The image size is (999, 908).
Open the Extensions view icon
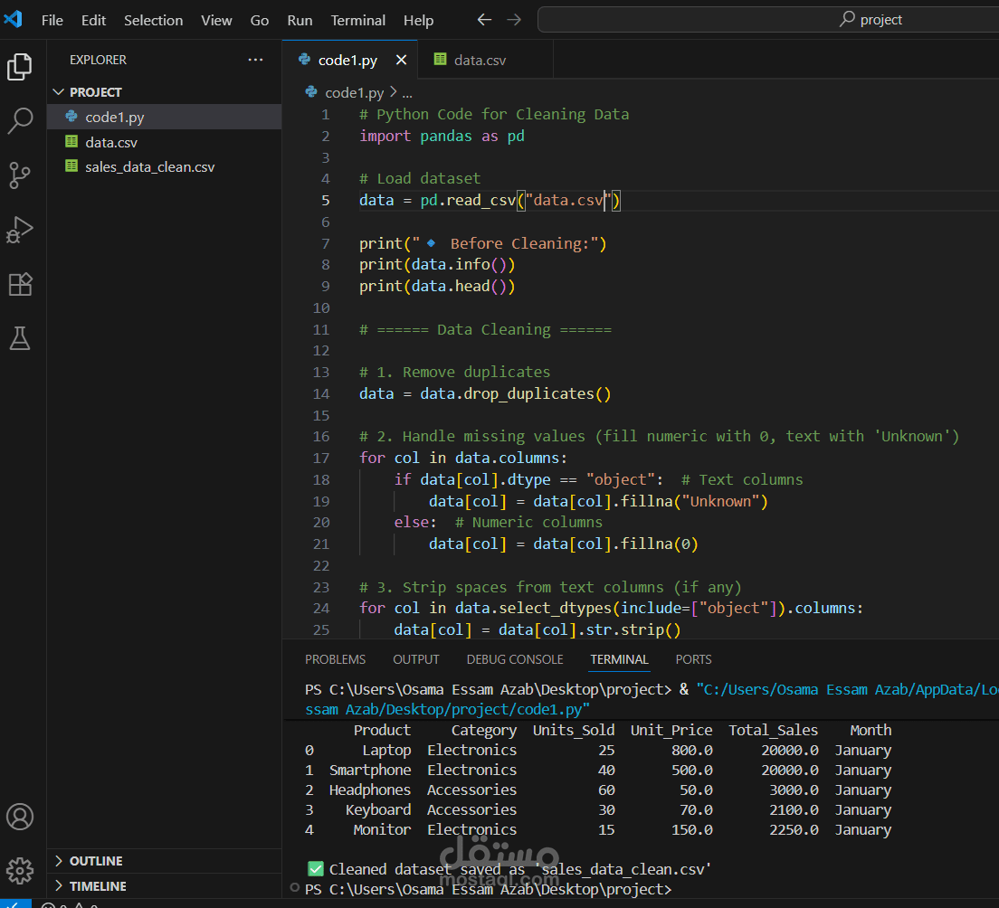[x=20, y=284]
